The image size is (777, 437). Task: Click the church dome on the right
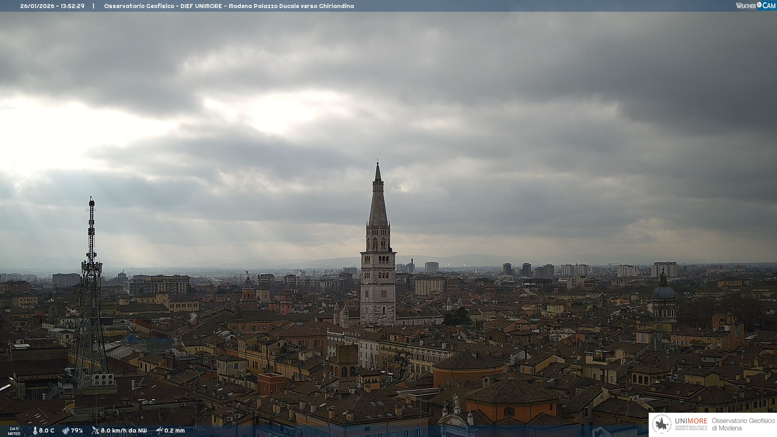click(664, 291)
